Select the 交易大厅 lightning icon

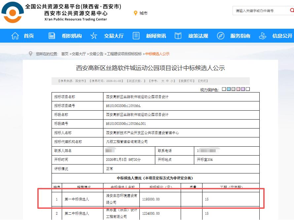click(94, 36)
